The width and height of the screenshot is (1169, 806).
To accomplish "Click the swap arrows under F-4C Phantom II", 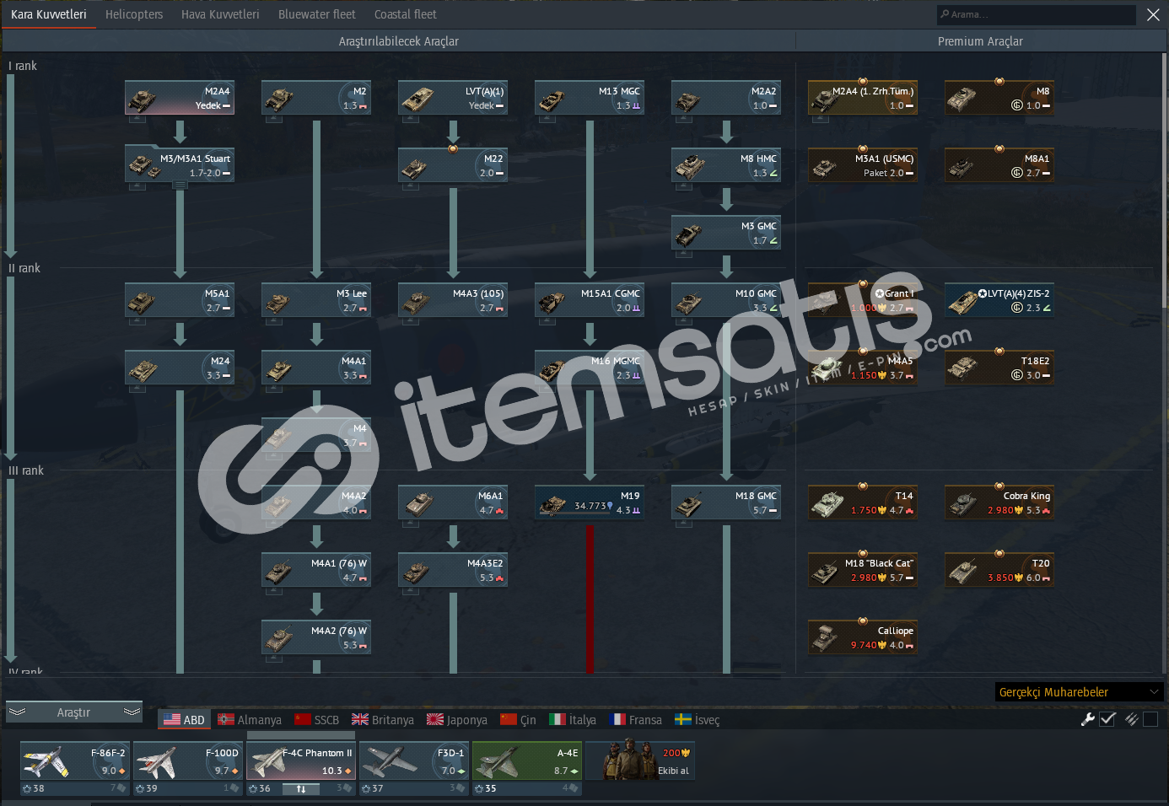I will pos(301,789).
